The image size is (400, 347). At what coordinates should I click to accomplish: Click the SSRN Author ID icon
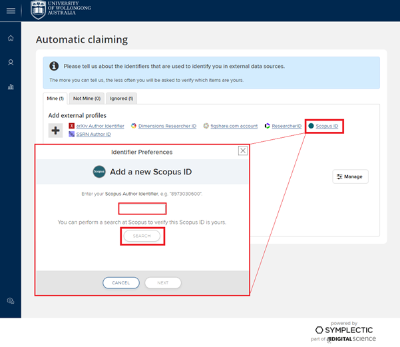[72, 134]
